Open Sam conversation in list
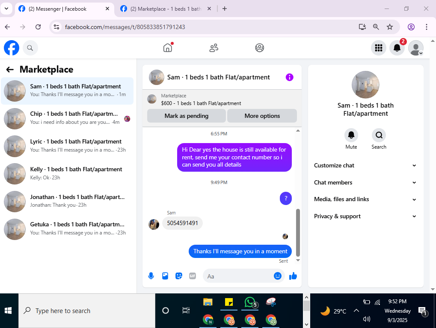Screen dimensions: 436x328 [67, 91]
